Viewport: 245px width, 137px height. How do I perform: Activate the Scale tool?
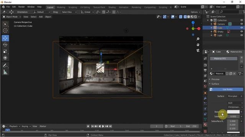pyautogui.click(x=5, y=51)
